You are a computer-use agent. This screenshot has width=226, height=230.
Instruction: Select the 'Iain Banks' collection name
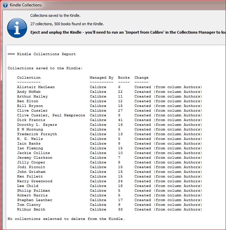[x=29, y=143]
